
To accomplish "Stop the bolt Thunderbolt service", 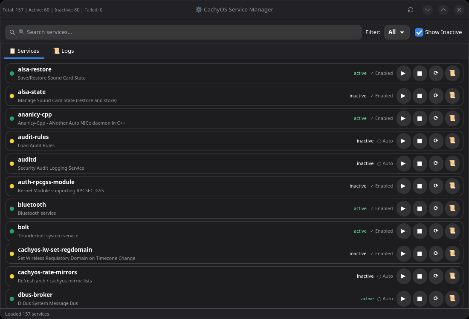I will pyautogui.click(x=420, y=231).
